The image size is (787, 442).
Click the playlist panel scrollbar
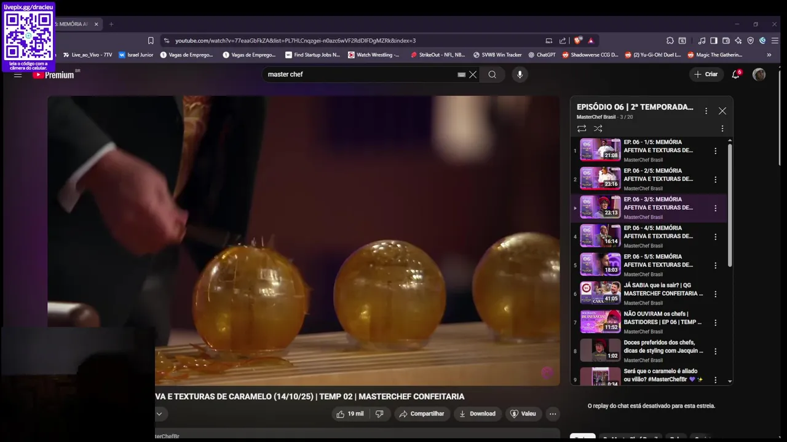point(730,206)
